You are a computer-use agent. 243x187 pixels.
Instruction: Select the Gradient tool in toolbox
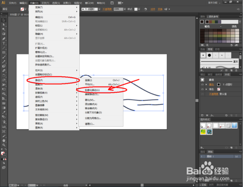click(x=4, y=108)
